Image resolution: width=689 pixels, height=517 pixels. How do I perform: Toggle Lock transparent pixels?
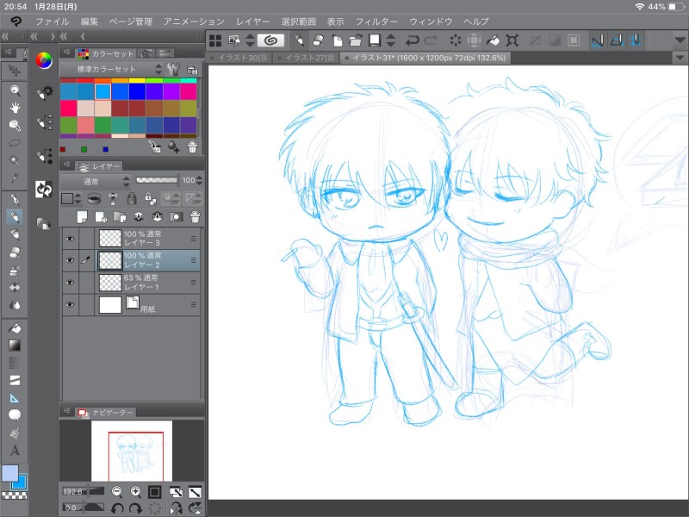tap(150, 199)
